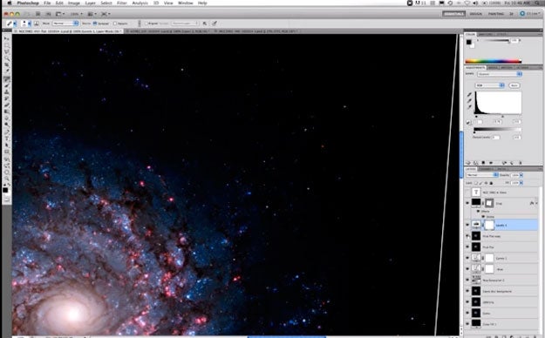545x338 pixels.
Task: Open the zoom level dropdown
Action: pos(77,14)
